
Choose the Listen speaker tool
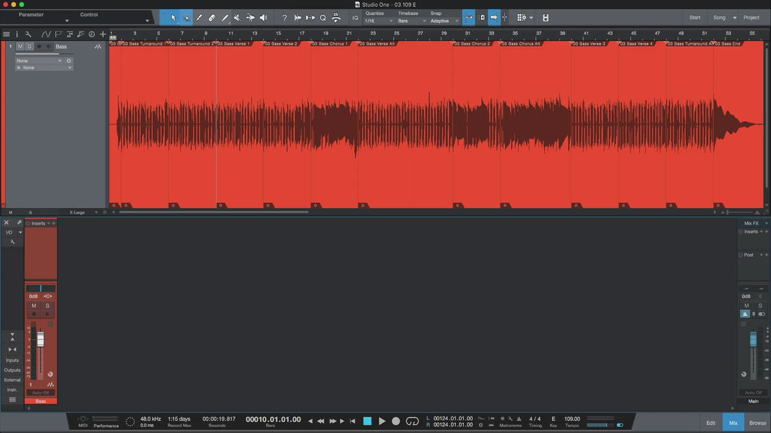point(263,18)
